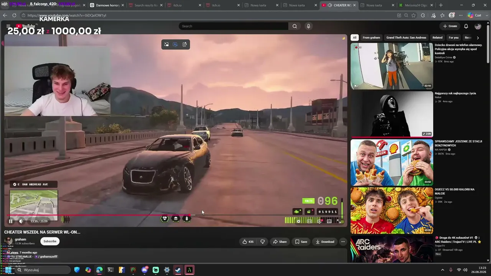Open Settings gear on the taskbar
This screenshot has height=276, width=491.
coord(167,270)
